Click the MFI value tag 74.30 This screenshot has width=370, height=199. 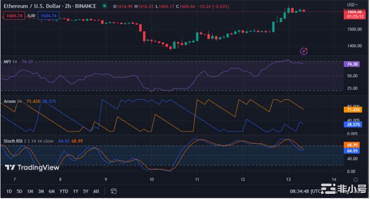(352, 64)
